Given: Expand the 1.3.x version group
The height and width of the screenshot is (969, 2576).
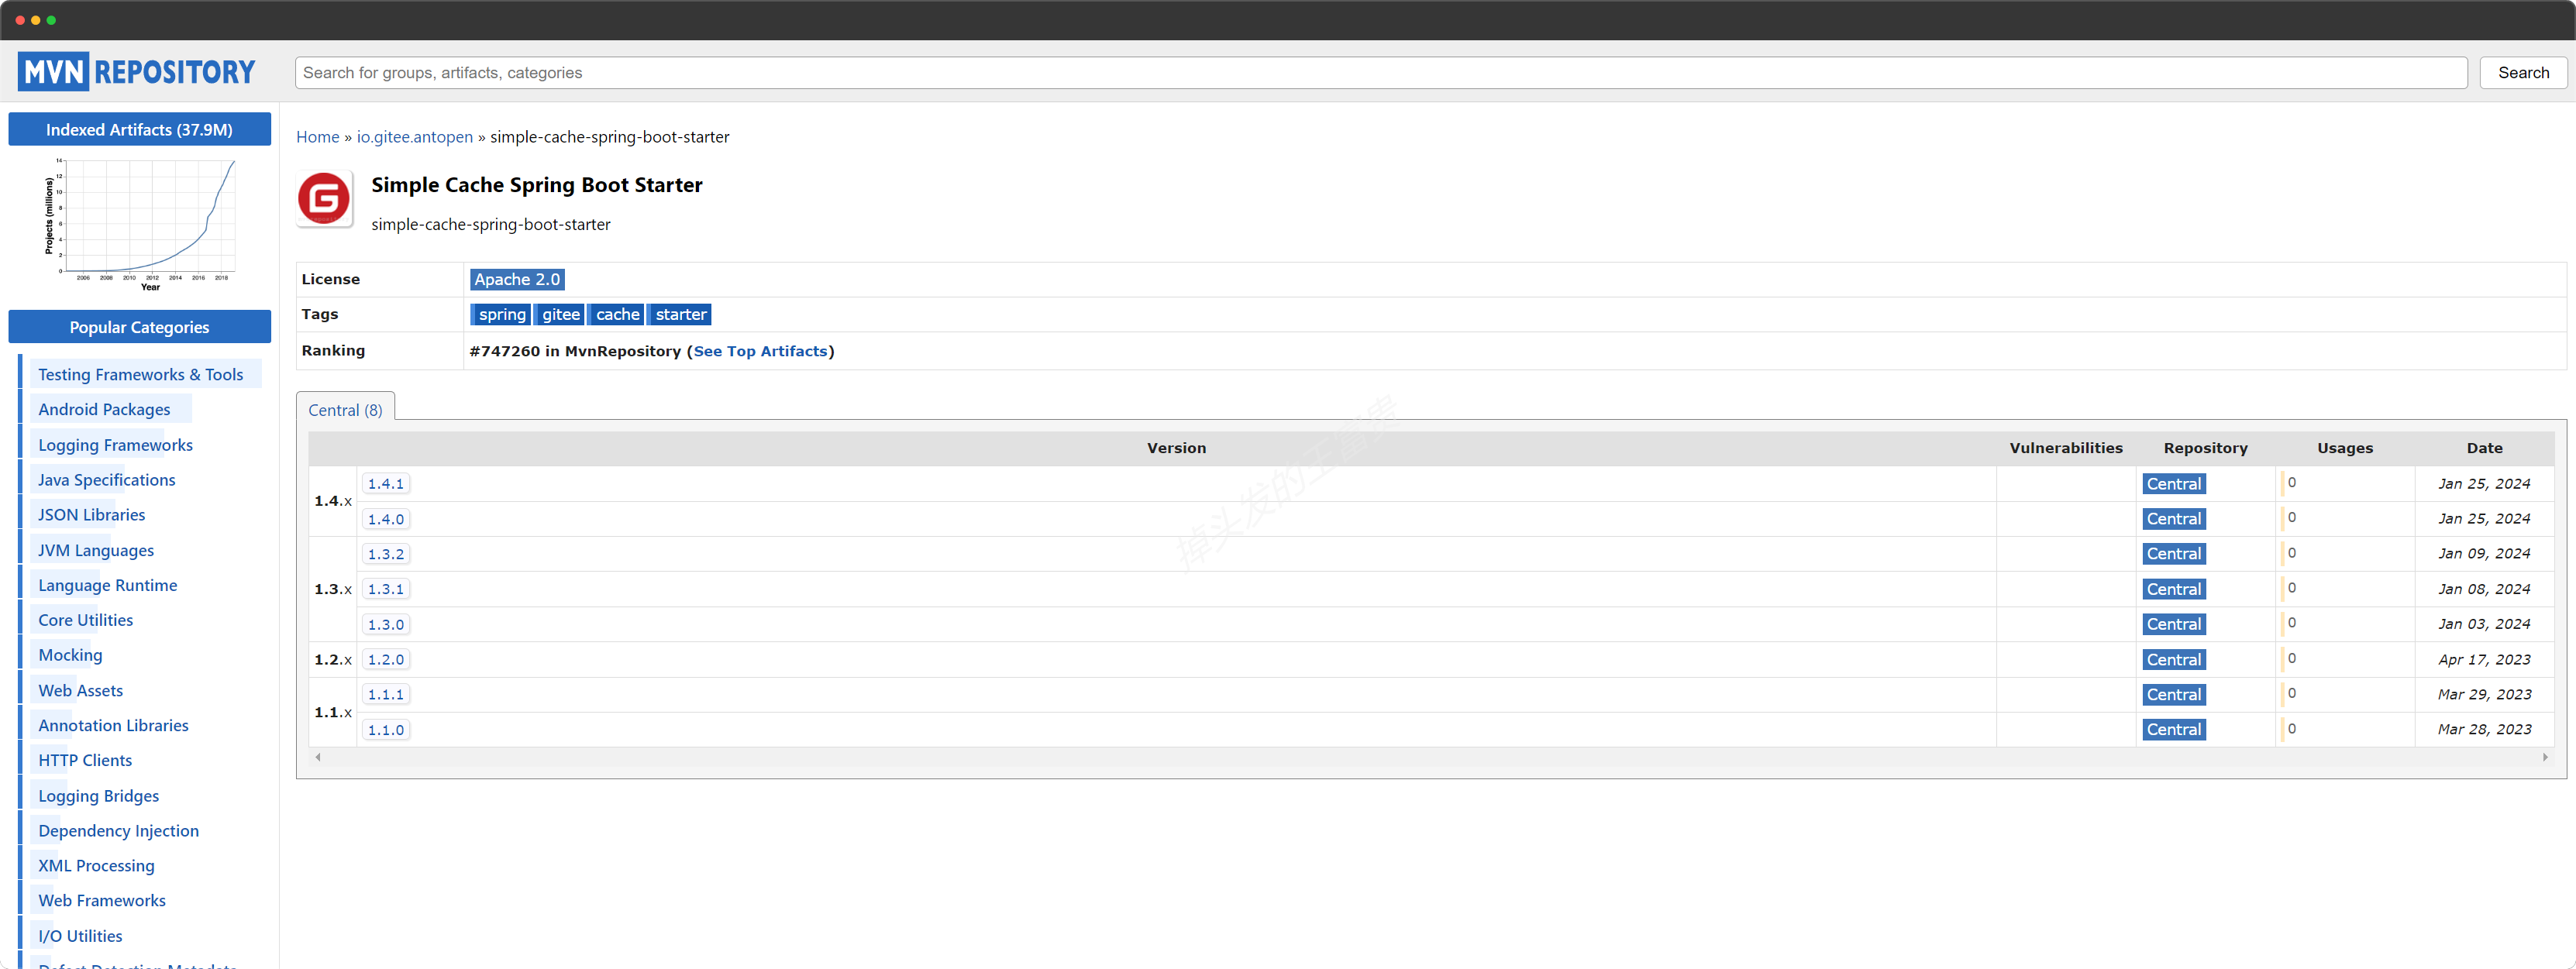Looking at the screenshot, I should [330, 588].
